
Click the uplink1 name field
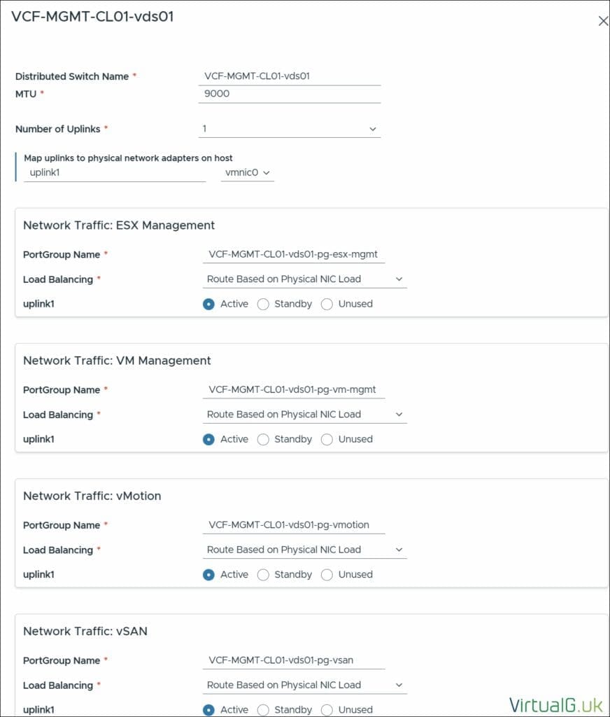[x=115, y=172]
